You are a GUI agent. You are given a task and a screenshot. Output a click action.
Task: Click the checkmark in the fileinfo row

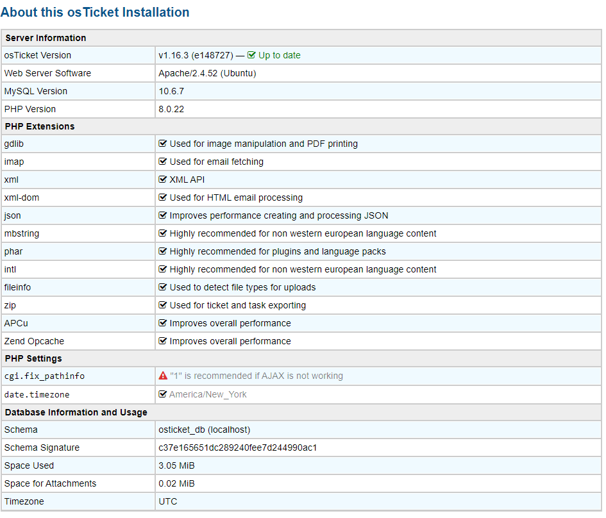163,287
